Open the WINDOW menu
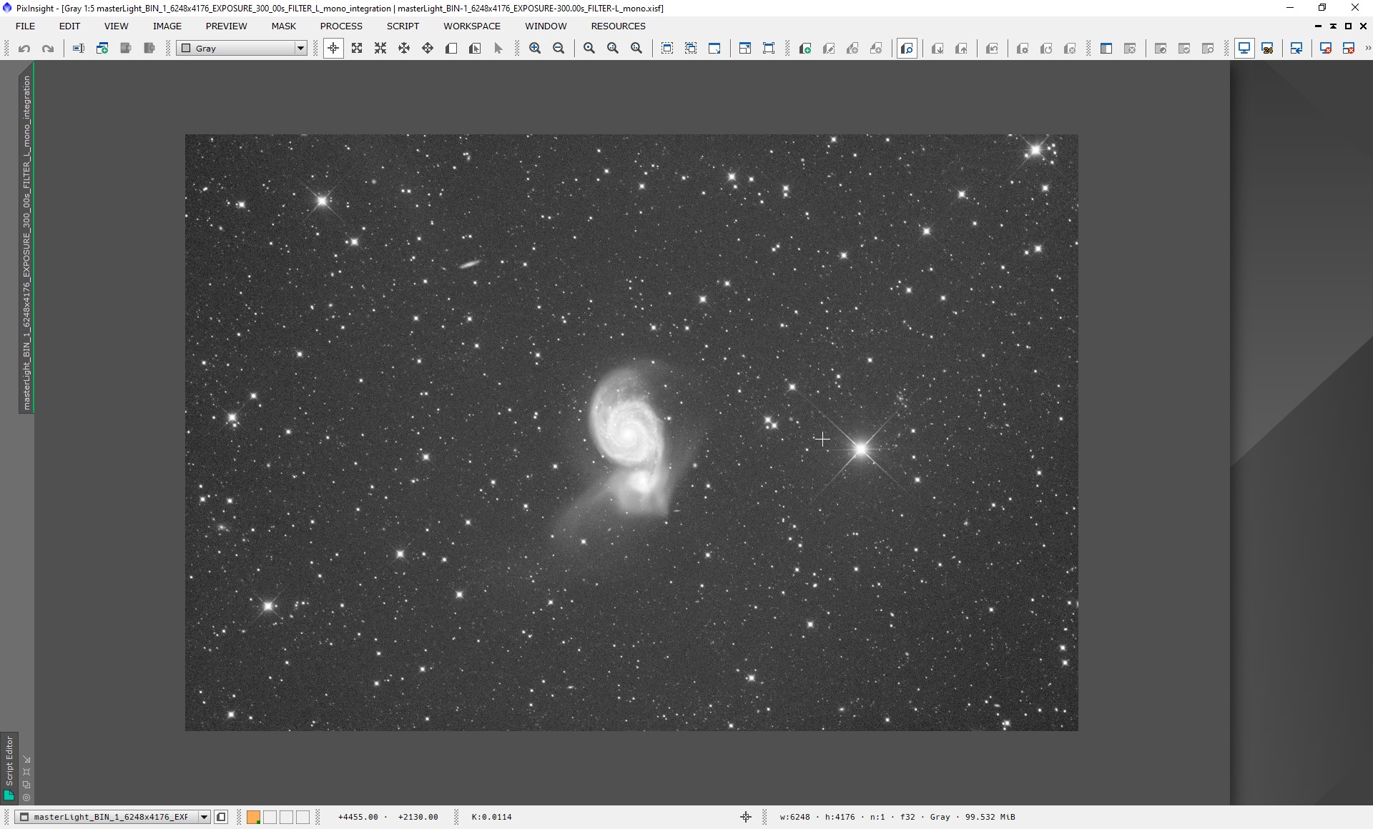Viewport: 1373px width, 829px height. [x=546, y=26]
